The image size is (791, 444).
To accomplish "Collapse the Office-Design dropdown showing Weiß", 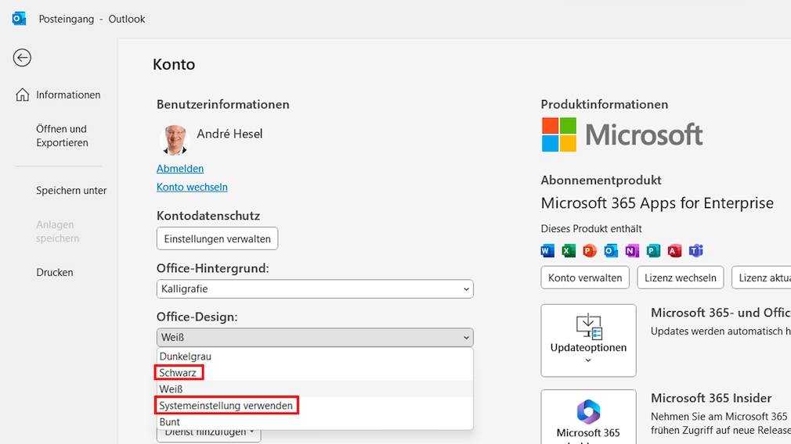I will click(315, 338).
